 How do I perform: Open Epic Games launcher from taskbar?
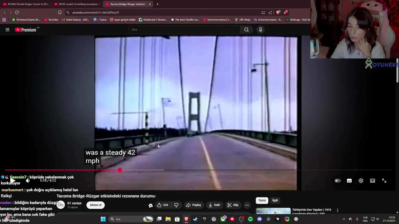click(204, 219)
